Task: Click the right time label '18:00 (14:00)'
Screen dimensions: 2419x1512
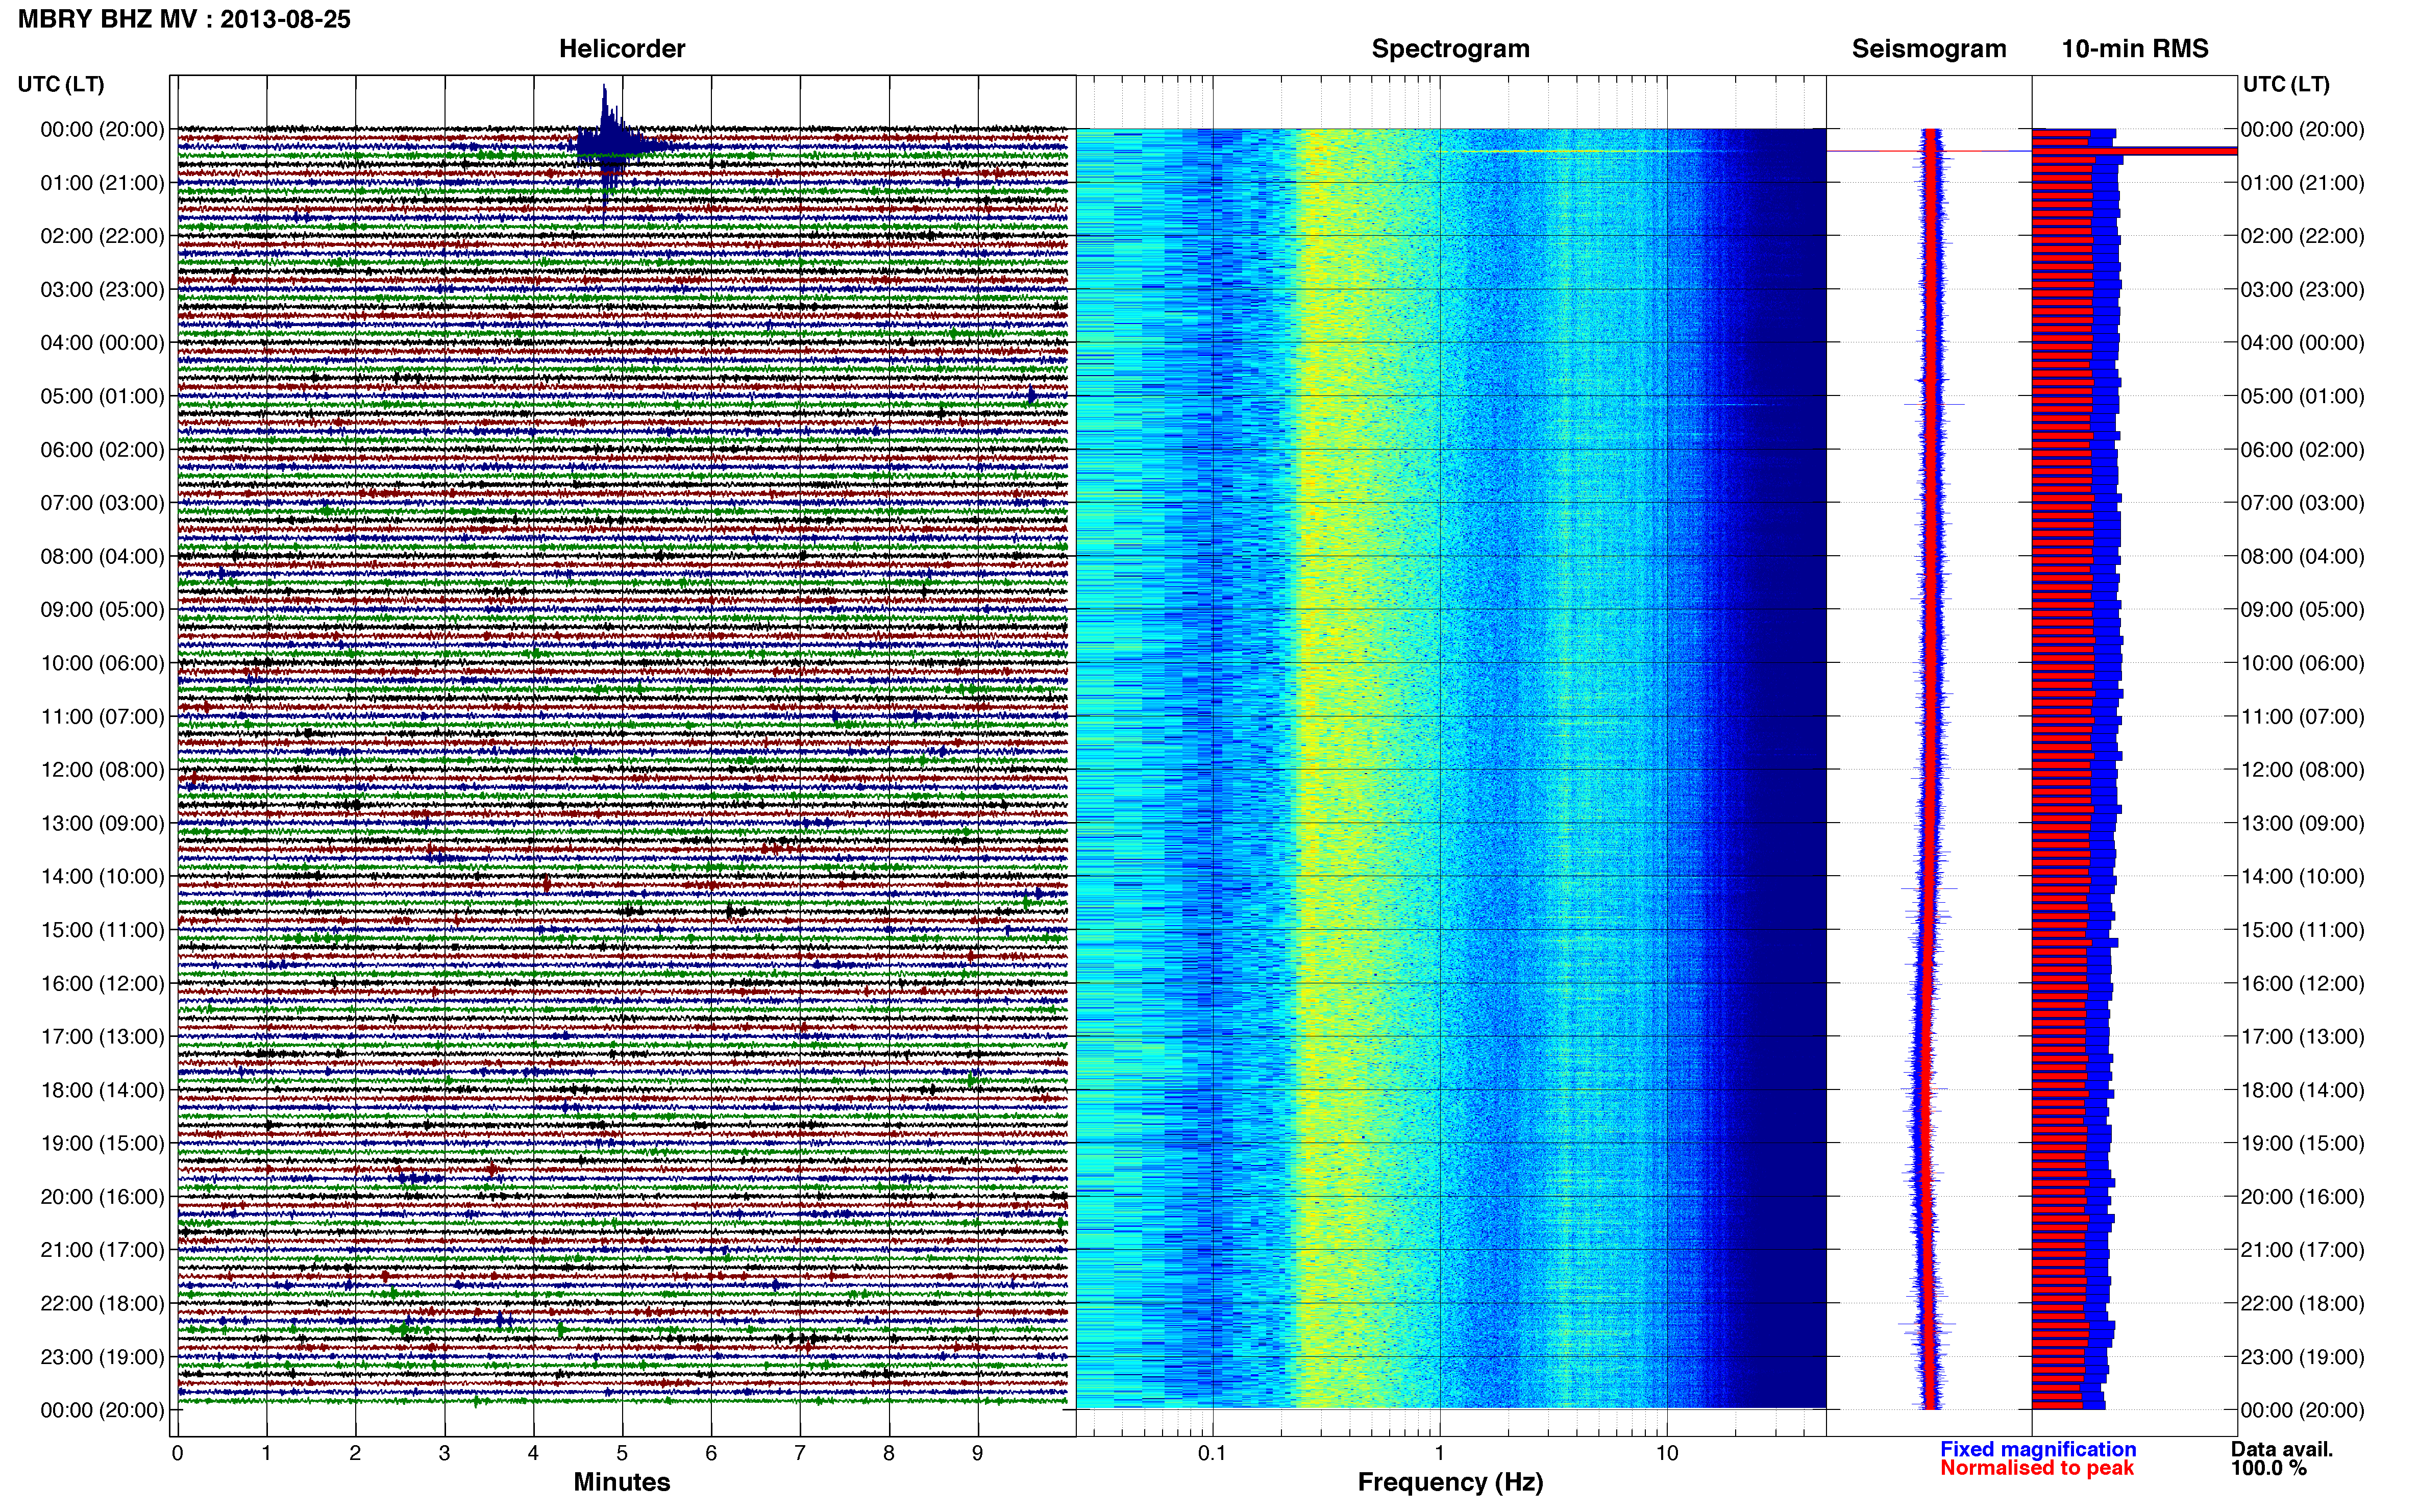Action: pos(2302,1090)
